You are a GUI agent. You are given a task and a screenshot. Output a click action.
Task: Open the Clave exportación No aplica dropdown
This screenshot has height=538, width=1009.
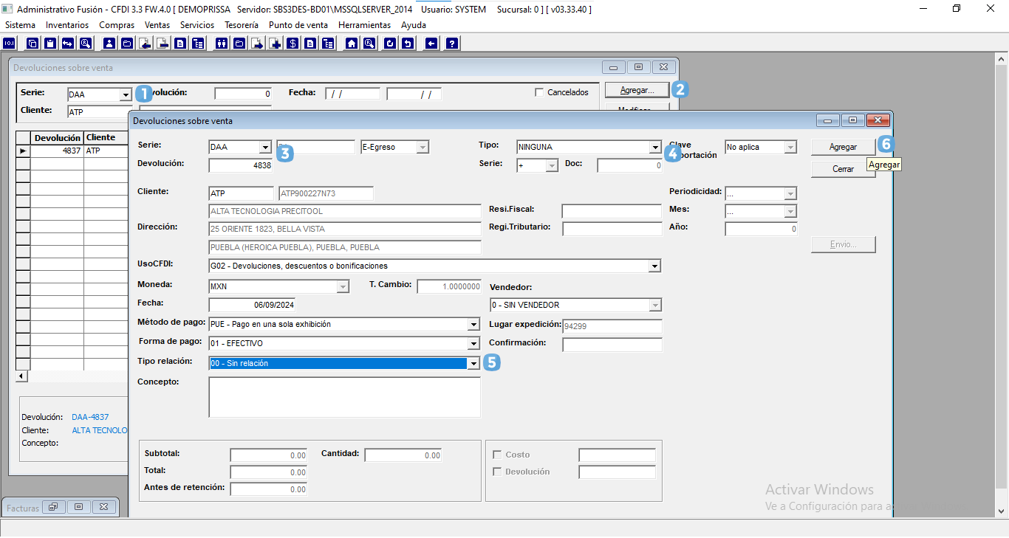(790, 147)
